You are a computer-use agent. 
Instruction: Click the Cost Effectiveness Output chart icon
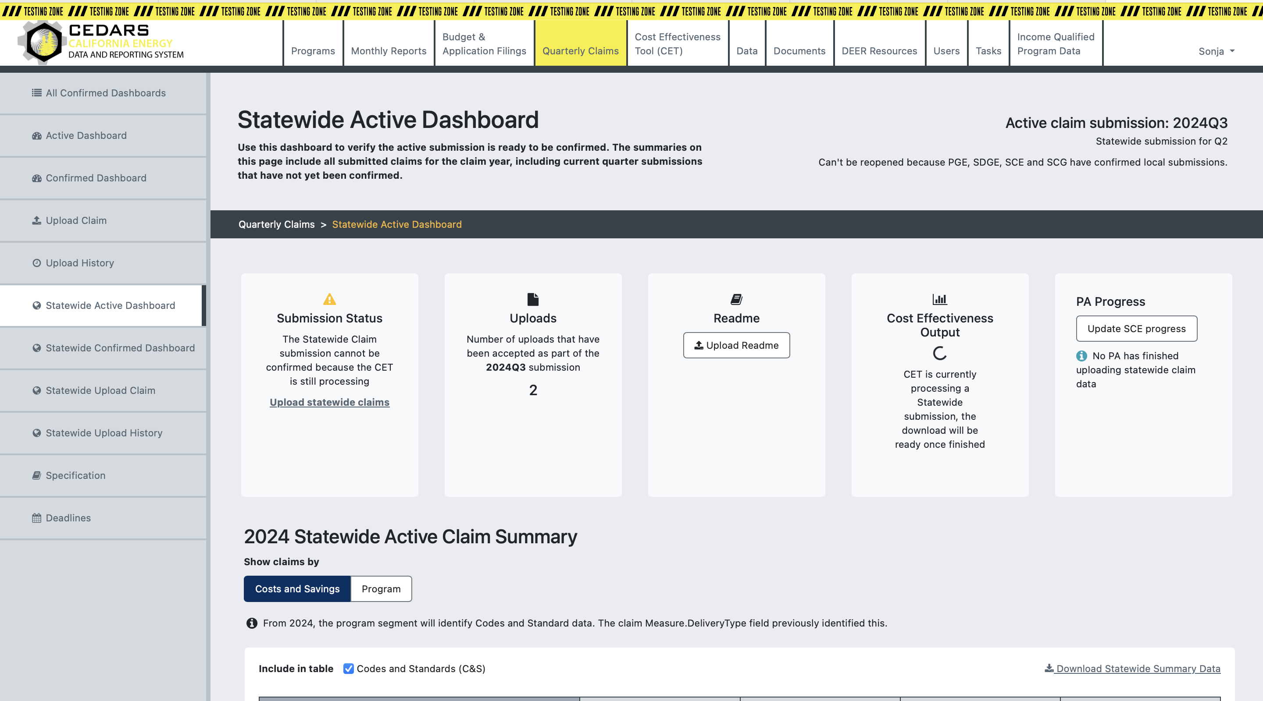coord(939,299)
